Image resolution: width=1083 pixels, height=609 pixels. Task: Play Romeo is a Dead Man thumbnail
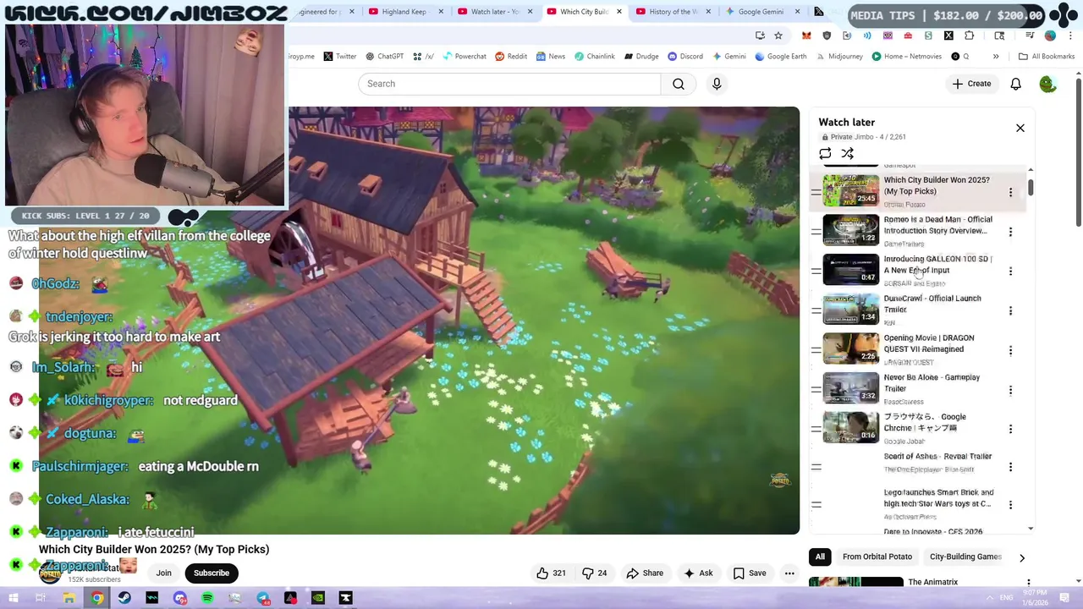click(x=850, y=230)
